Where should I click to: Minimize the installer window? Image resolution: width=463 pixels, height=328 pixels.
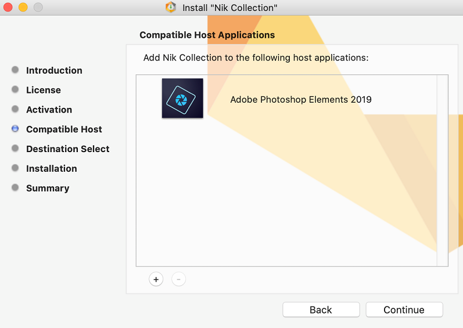pyautogui.click(x=23, y=8)
